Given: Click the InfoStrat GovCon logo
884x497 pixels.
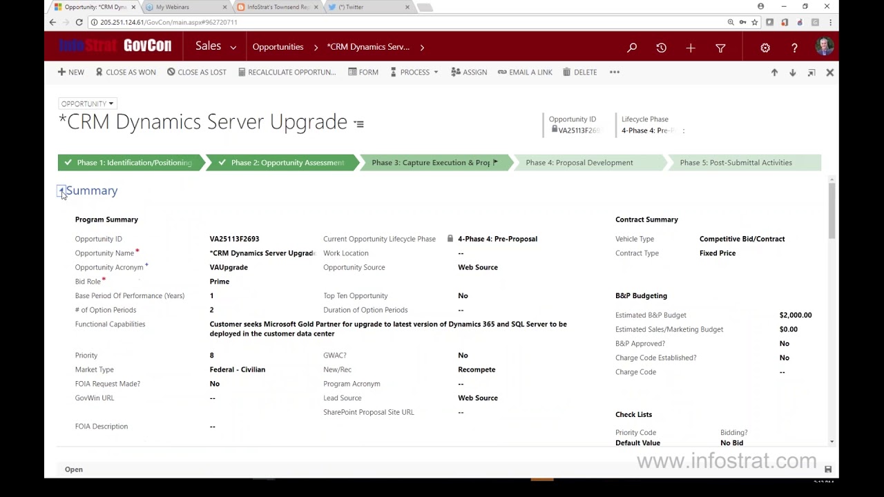Looking at the screenshot, I should click(x=115, y=46).
